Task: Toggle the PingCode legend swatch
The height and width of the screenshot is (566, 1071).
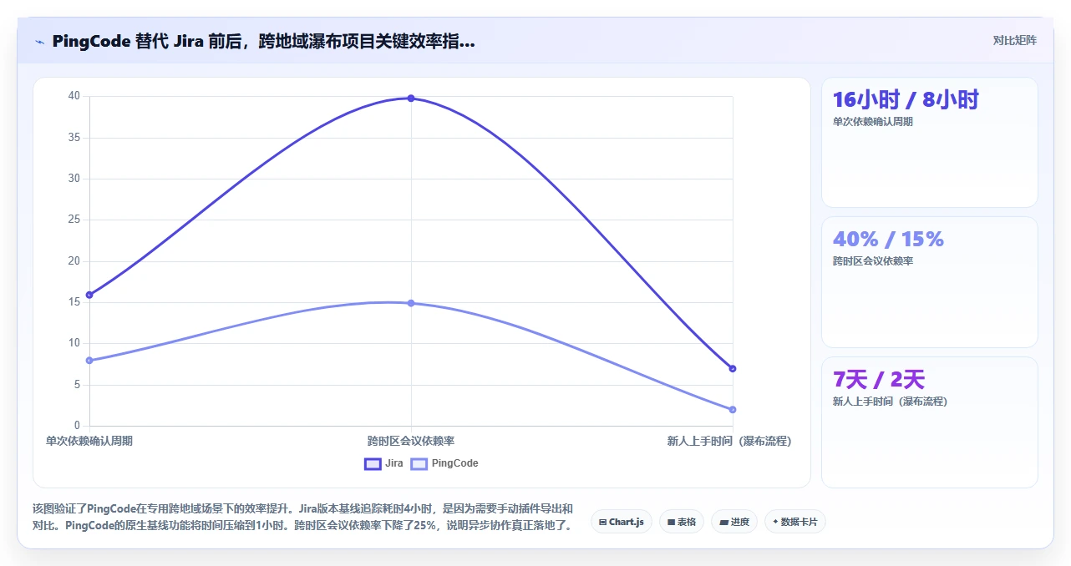Action: click(x=419, y=463)
